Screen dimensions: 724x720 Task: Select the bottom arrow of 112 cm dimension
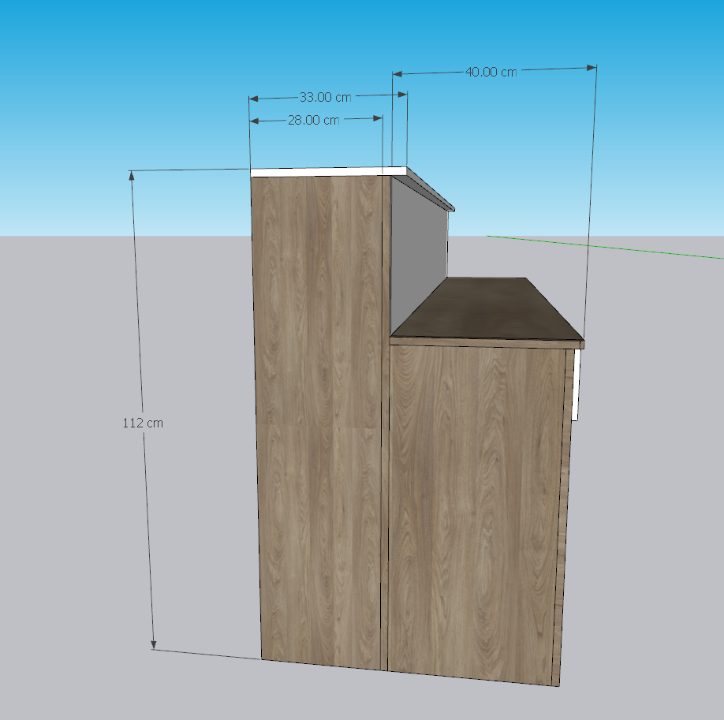[x=154, y=644]
